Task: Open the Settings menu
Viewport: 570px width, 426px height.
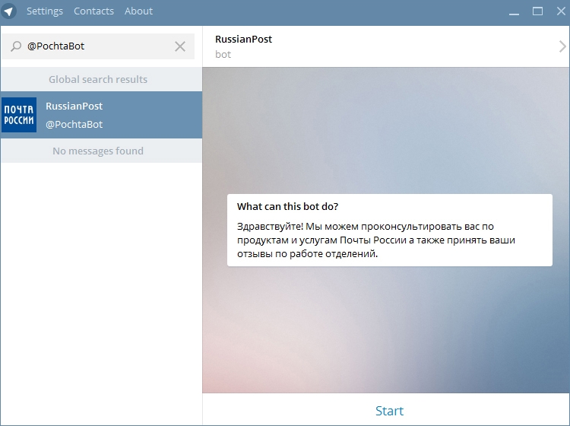Action: coord(45,11)
